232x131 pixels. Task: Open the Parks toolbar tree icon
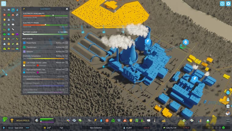coord(143,120)
